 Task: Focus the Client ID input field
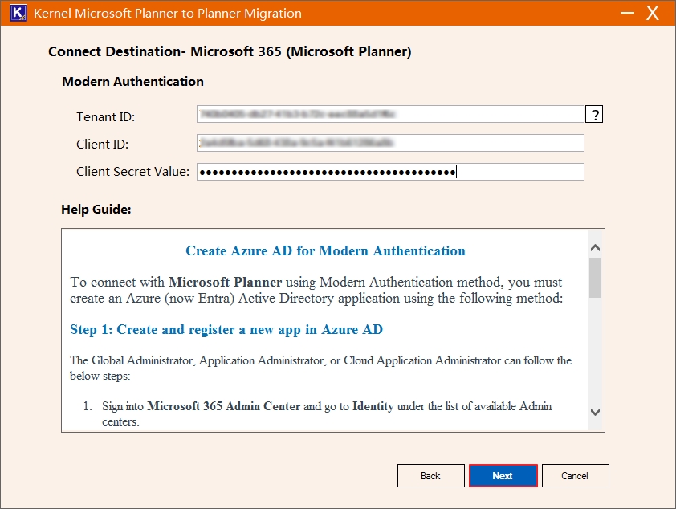pos(390,143)
